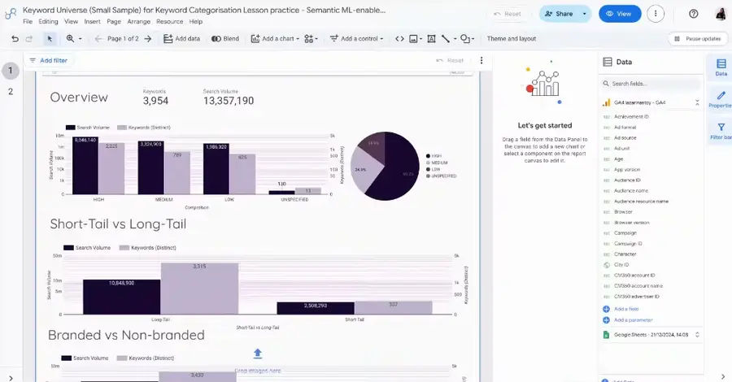Viewport: 732px width, 382px height.
Task: Click the redo arrow in the toolbar
Action: click(x=29, y=39)
